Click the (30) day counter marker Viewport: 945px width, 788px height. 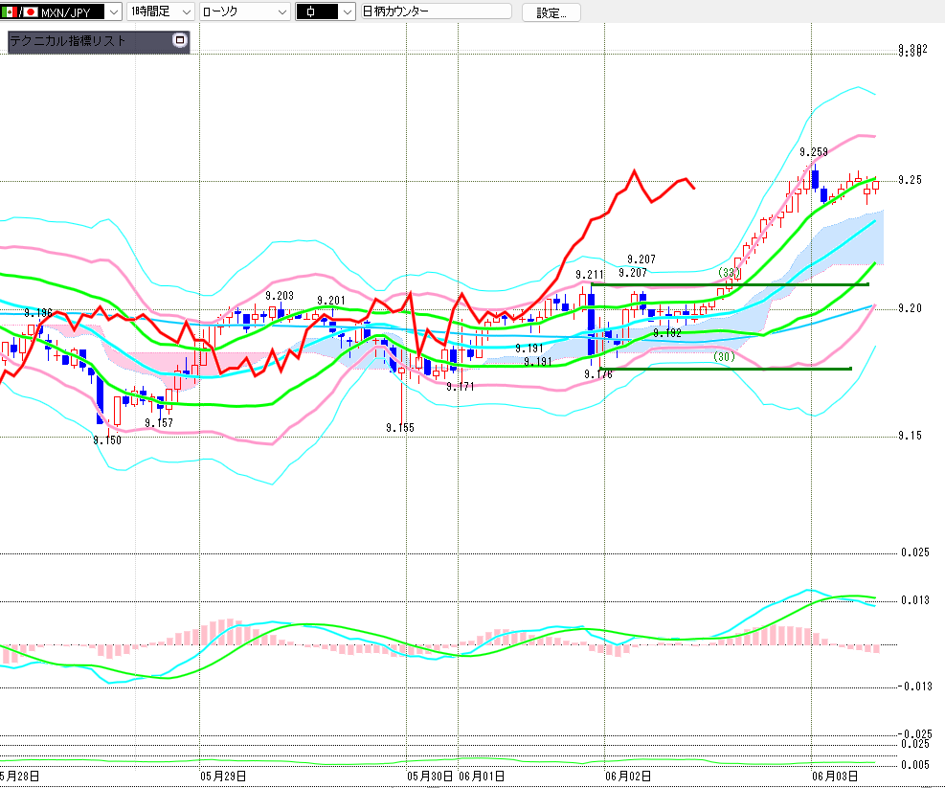coord(724,357)
